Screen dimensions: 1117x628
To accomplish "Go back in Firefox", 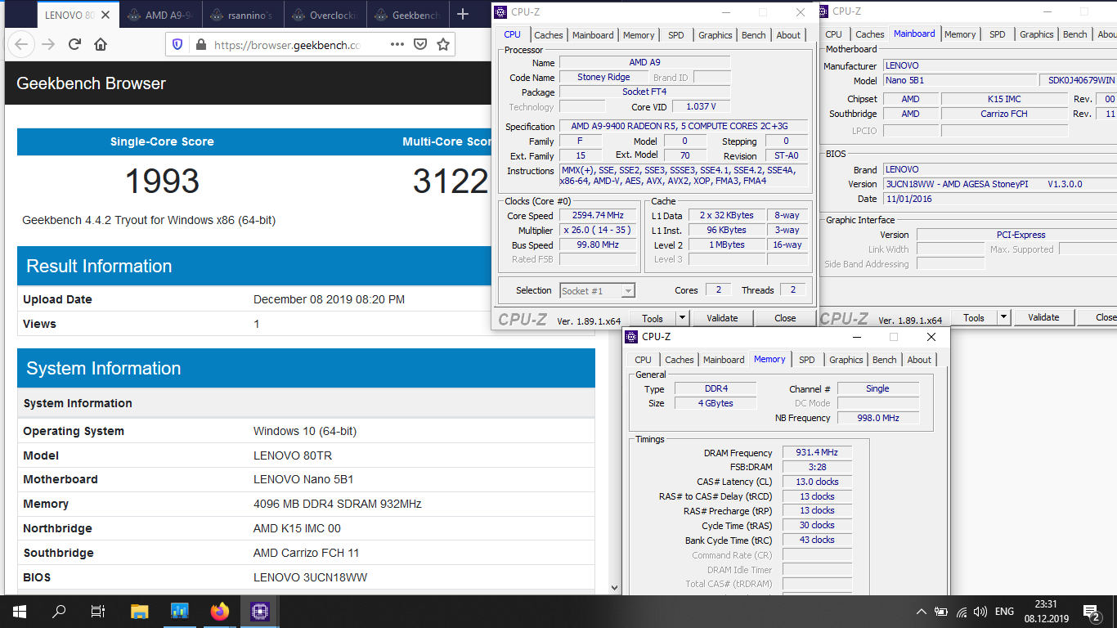I will [22, 44].
